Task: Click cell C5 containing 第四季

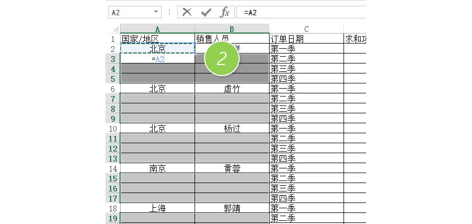Action: 306,79
